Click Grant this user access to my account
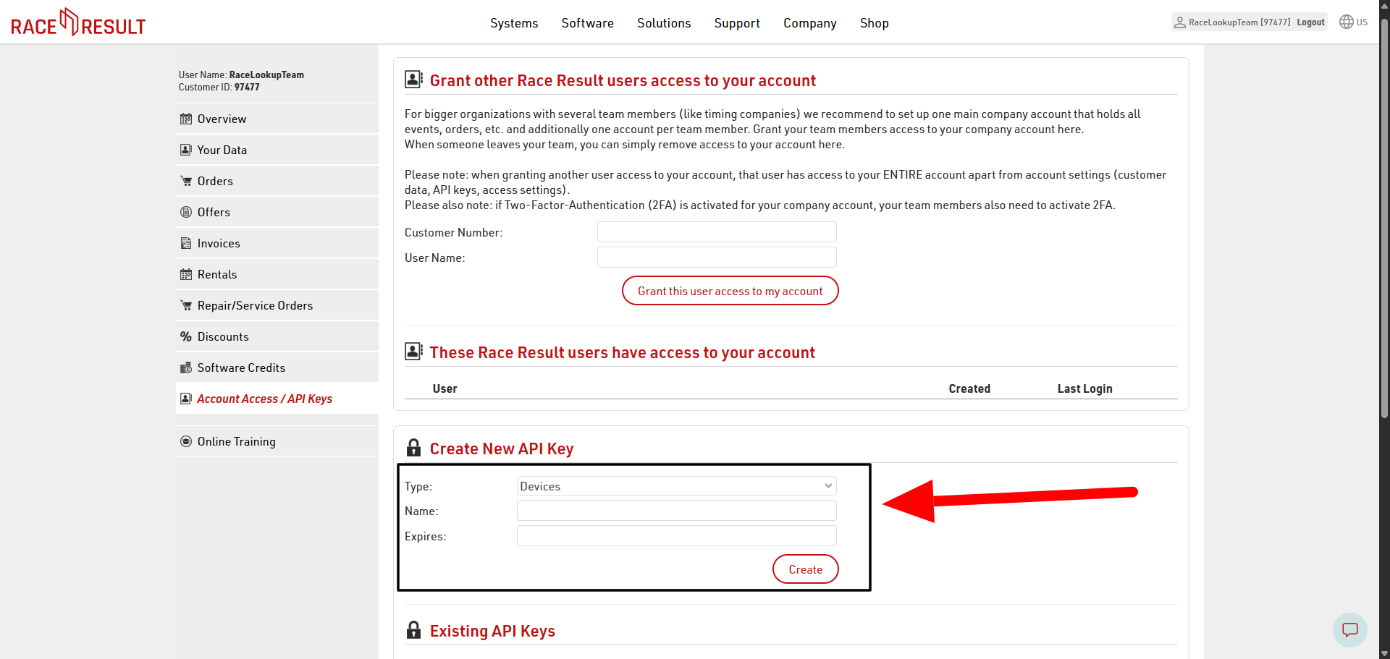 pos(730,290)
